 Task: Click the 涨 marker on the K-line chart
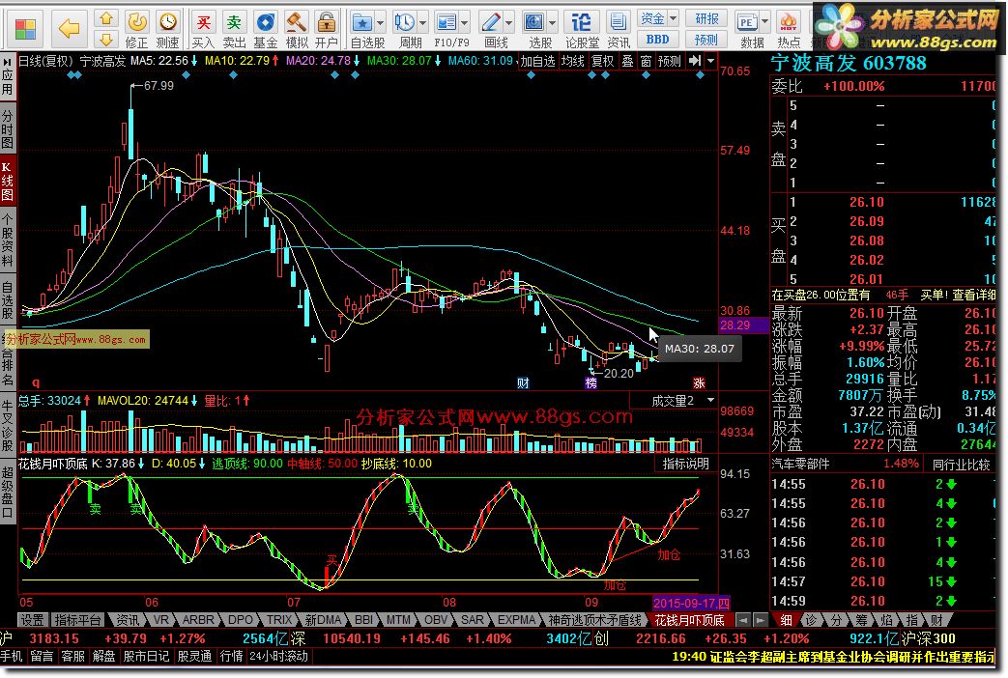tap(699, 383)
